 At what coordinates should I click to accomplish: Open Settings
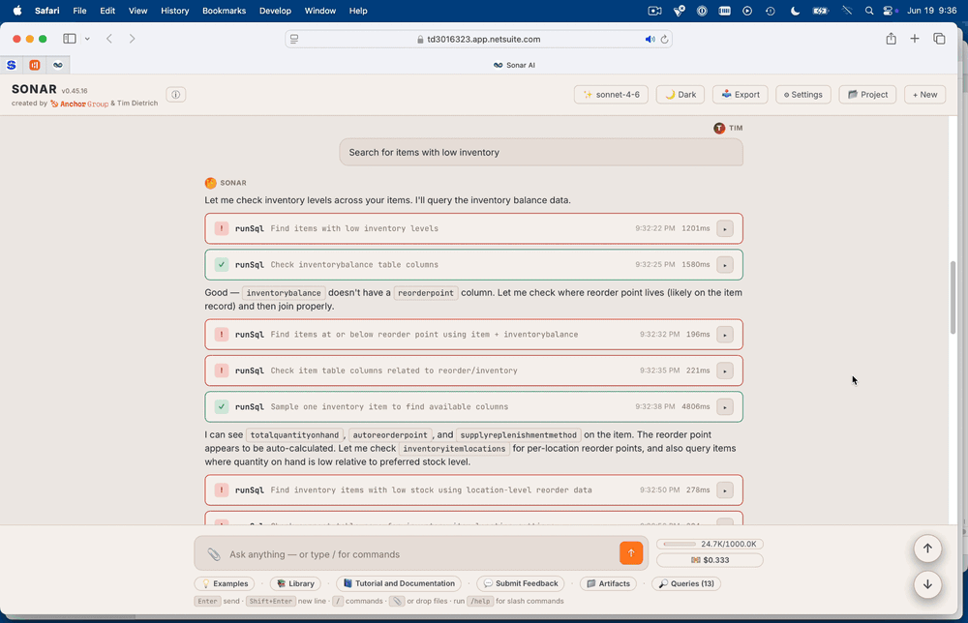click(x=803, y=95)
